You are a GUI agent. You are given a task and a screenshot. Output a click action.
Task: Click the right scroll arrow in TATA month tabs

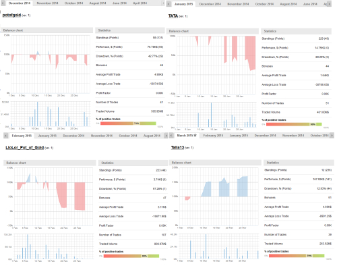pos(330,4)
